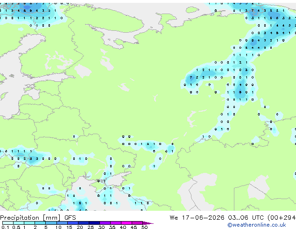Click the '50' legend scale label
Image resolution: width=296 pixels, height=229 pixels.
point(144,227)
